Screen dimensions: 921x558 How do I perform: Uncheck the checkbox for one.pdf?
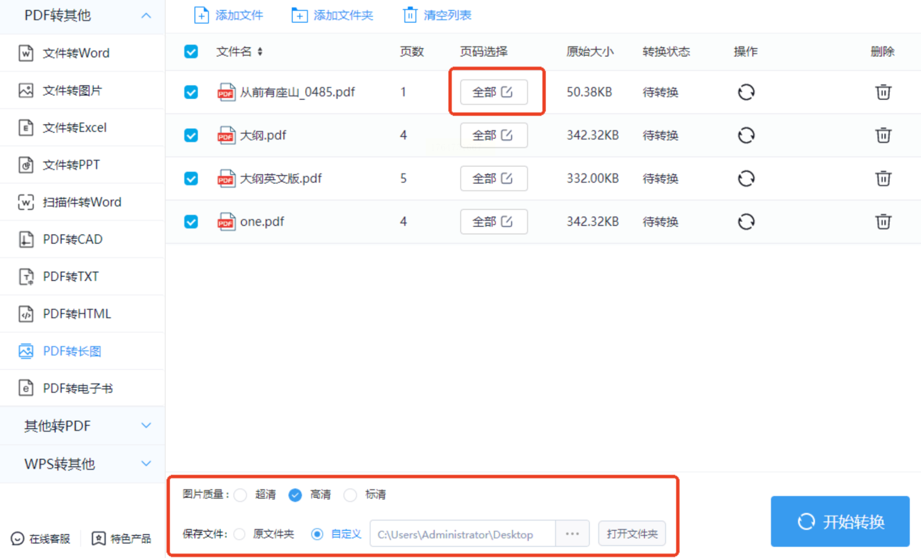click(x=191, y=222)
